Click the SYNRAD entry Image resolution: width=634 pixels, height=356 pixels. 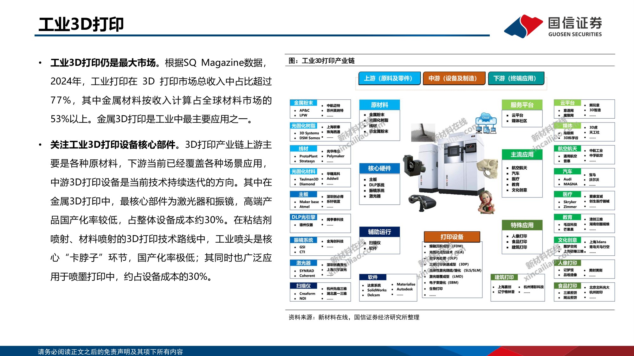[307, 271]
